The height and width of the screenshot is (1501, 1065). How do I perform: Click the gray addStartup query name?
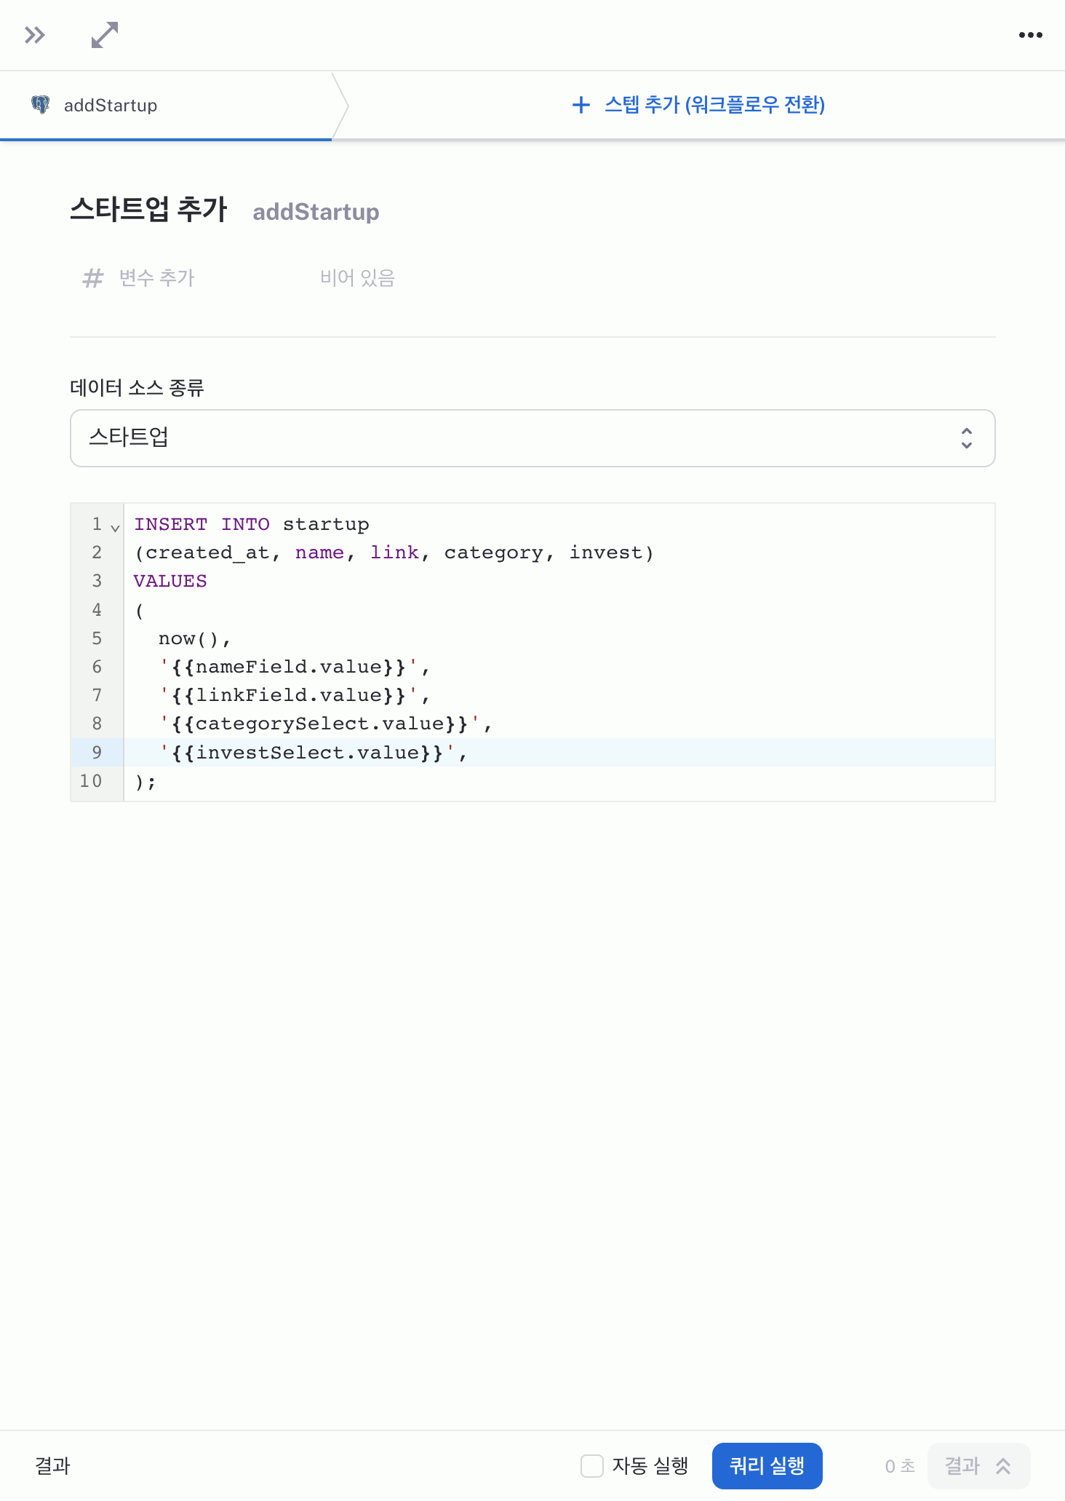[x=316, y=212]
